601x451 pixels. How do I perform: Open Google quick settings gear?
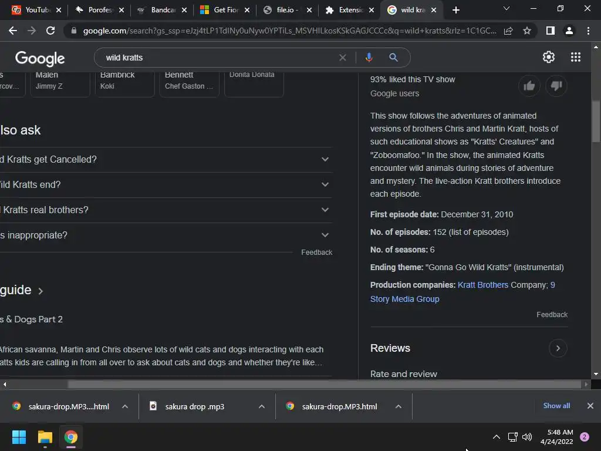(549, 57)
